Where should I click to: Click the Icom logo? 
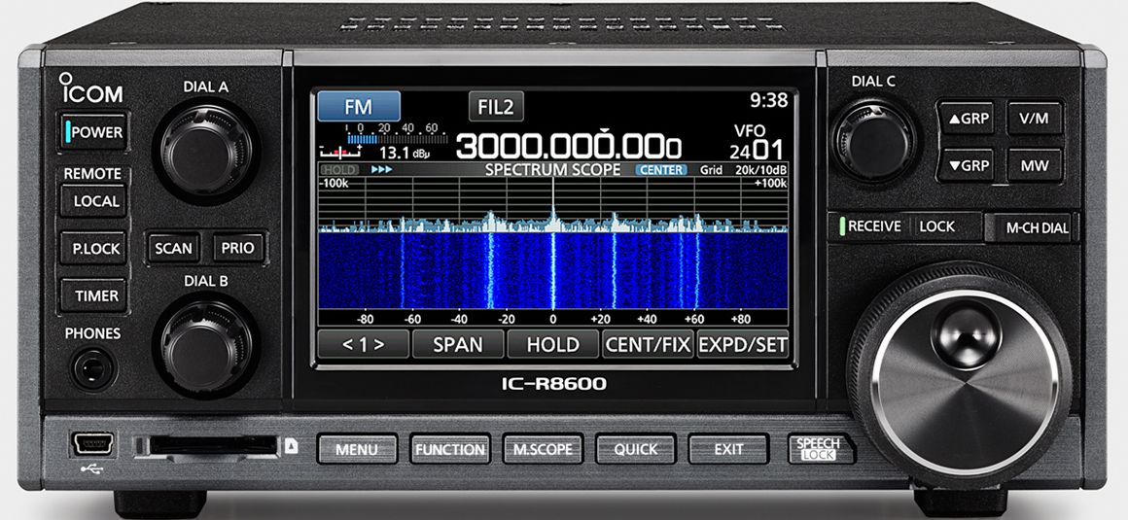click(89, 88)
